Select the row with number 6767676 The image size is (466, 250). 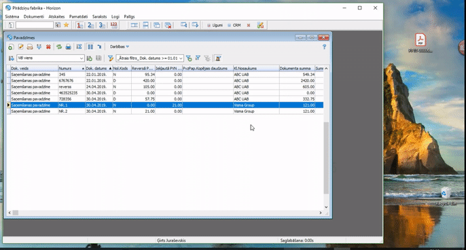click(x=165, y=81)
